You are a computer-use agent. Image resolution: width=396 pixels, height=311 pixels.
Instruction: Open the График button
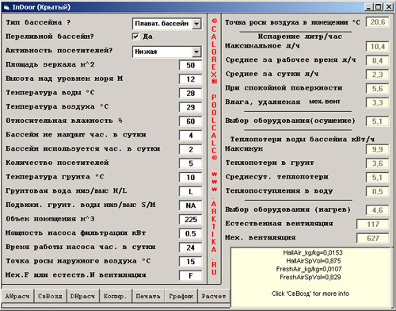181,296
